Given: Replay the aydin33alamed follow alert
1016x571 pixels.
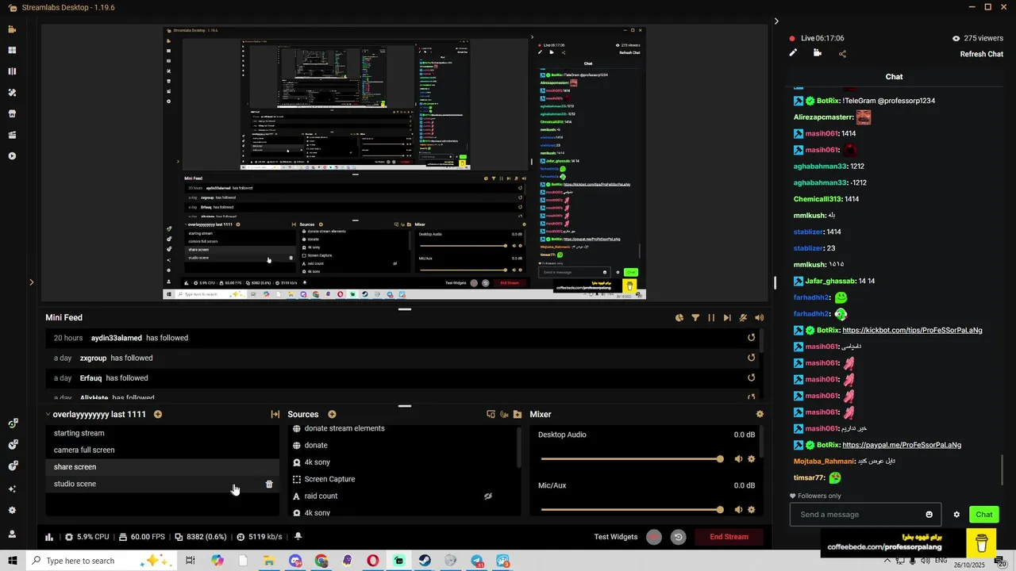Looking at the screenshot, I should (751, 338).
